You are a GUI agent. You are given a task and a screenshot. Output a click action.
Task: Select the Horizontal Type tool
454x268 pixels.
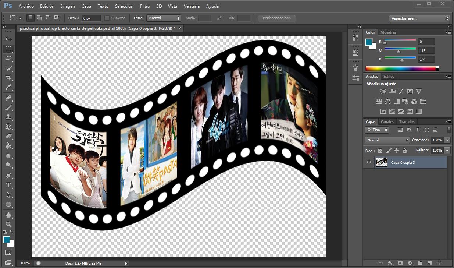point(8,185)
